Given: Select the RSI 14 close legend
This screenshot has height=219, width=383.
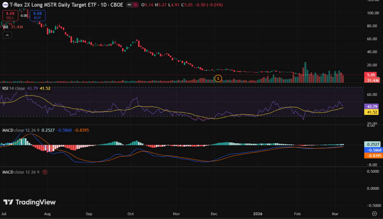Looking at the screenshot, I should click(x=13, y=88).
